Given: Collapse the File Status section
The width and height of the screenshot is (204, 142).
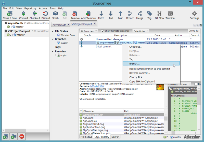Looking at the screenshot, I should [53, 31].
